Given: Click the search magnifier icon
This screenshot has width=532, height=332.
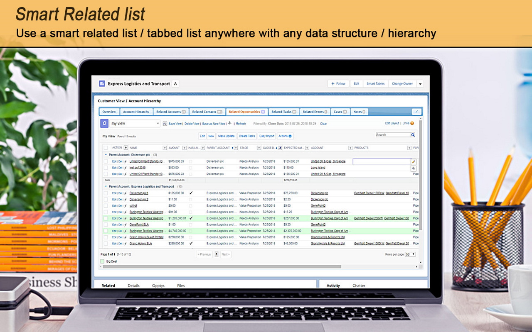Looking at the screenshot, I should pos(413,135).
